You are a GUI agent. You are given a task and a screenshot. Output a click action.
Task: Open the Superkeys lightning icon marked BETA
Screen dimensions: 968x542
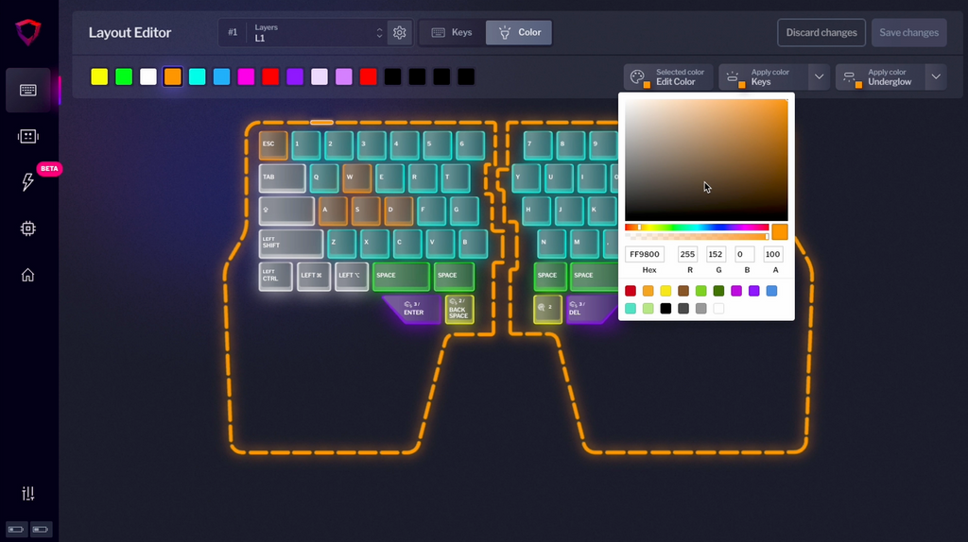click(27, 182)
